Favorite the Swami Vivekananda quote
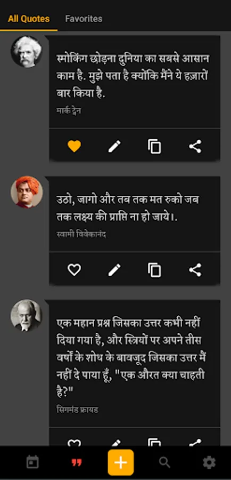This screenshot has width=231, height=480. (75, 270)
